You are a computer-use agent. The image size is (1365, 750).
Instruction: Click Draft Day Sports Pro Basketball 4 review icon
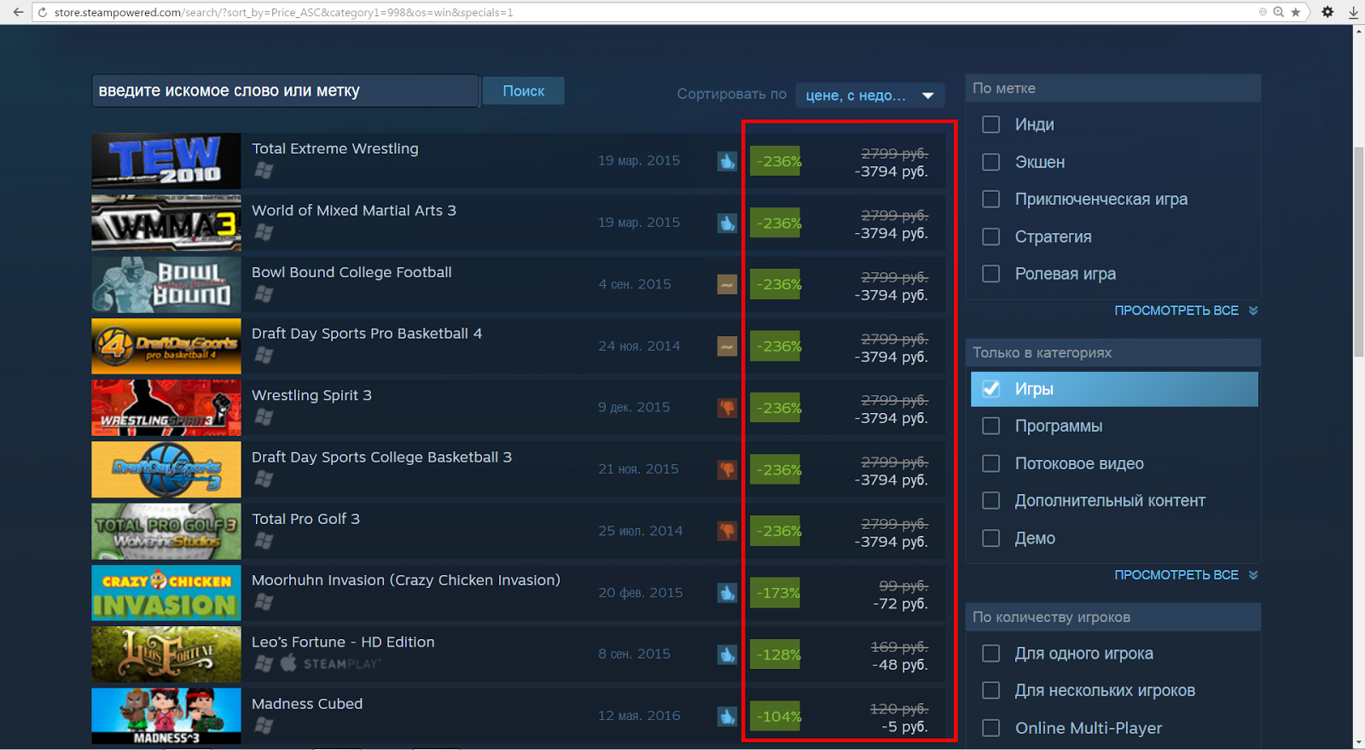(x=727, y=346)
